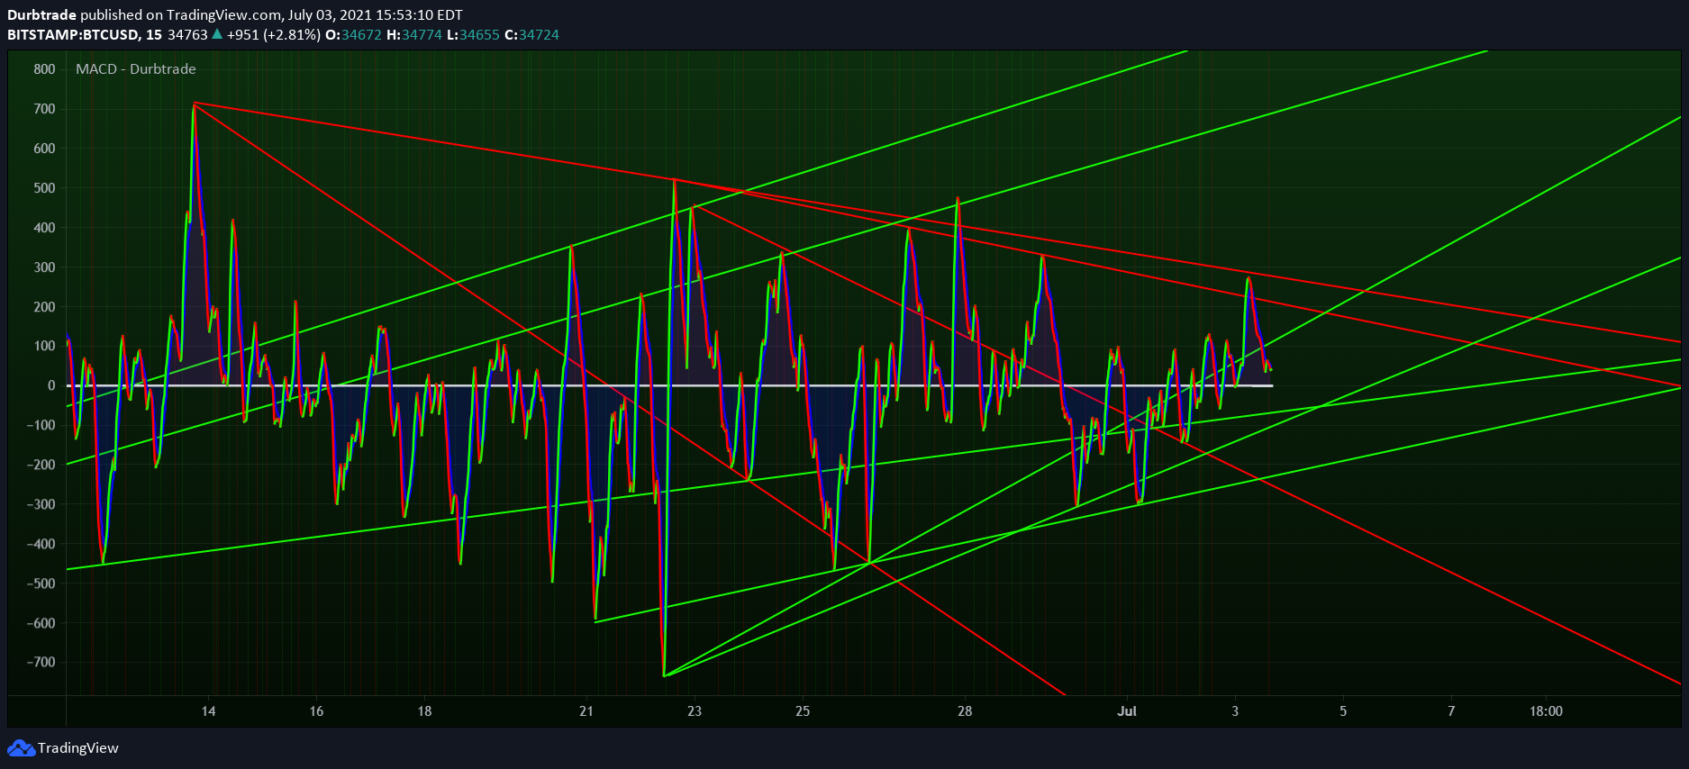Click the last price 34763 in the header

[187, 35]
